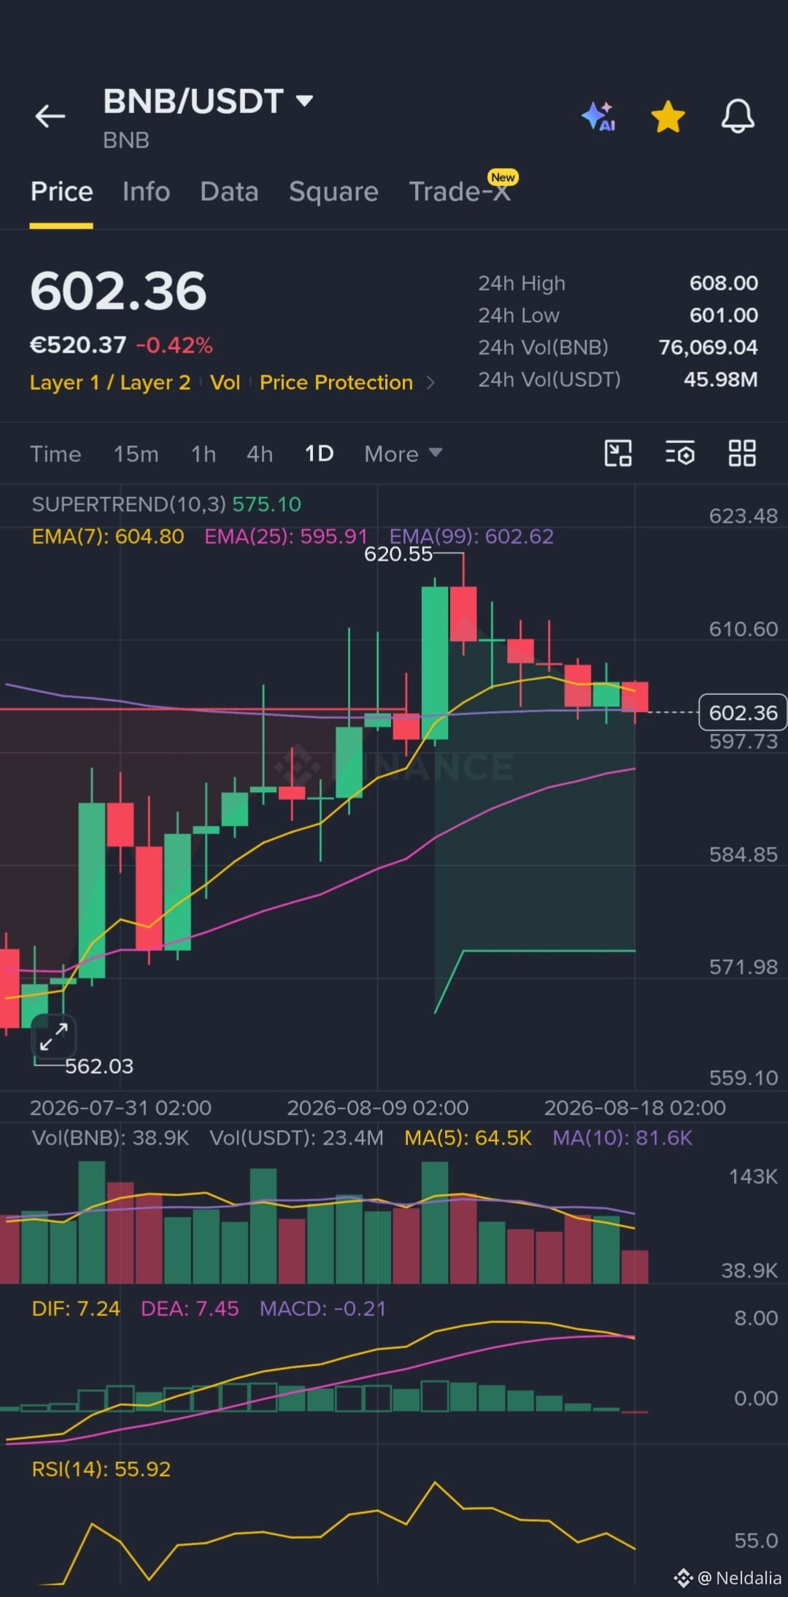
Task: Select the 15m chart interval
Action: (x=136, y=454)
